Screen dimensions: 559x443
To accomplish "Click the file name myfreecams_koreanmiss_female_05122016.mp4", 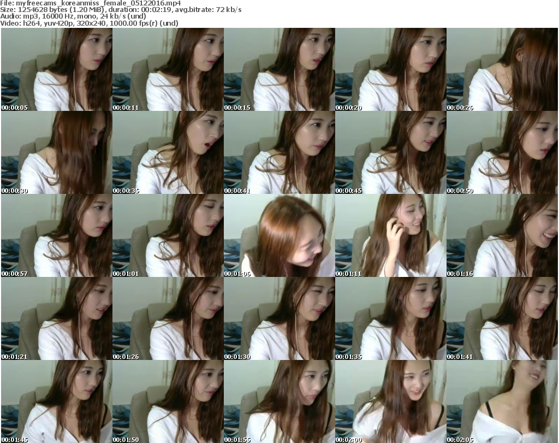I will click(98, 3).
